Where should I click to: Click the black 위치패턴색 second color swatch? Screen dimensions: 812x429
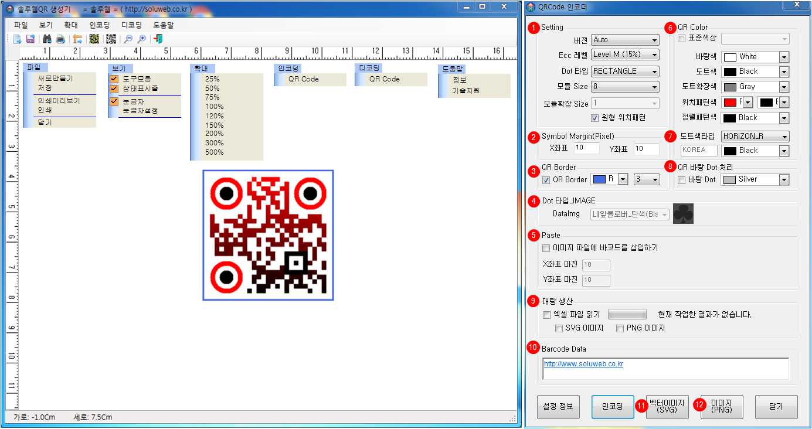[766, 103]
